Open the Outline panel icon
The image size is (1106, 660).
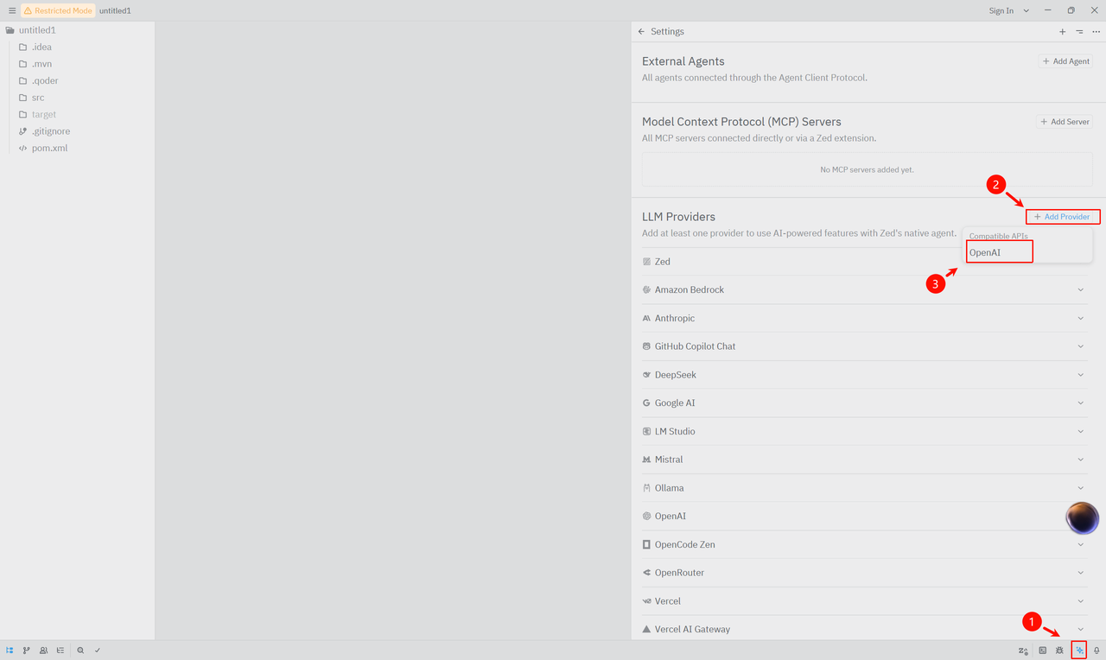pyautogui.click(x=60, y=650)
